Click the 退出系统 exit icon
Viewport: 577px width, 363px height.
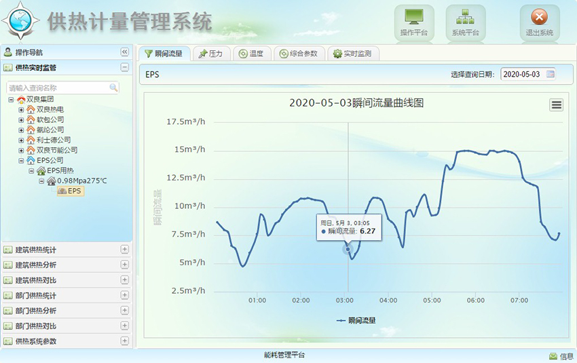coord(539,18)
